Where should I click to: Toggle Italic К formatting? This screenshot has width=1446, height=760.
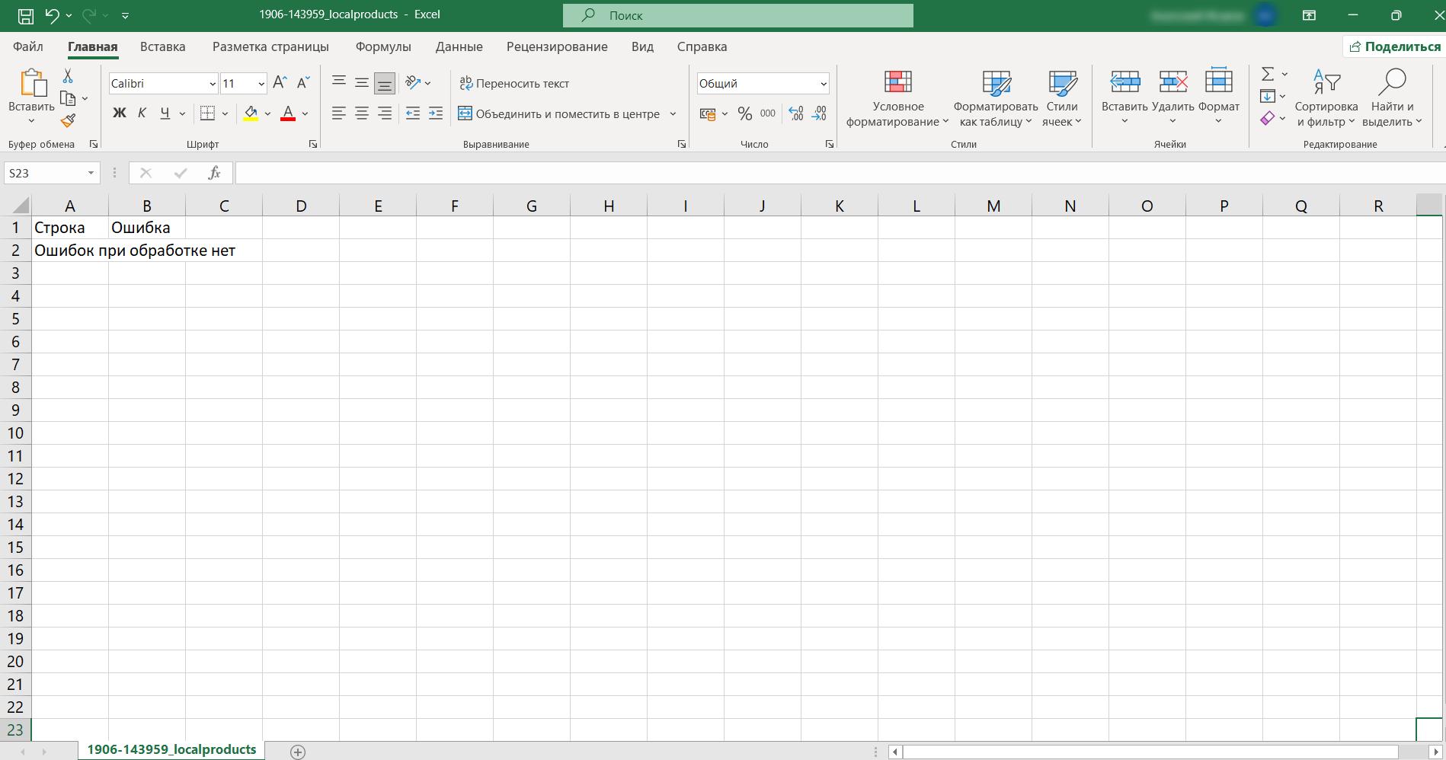142,113
